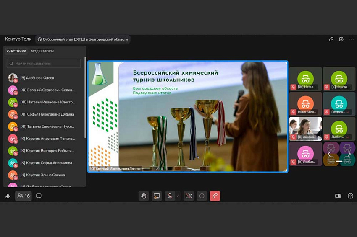Start screen sharing from the toolbar
Screen dimensions: 357x237
[x=157, y=196]
